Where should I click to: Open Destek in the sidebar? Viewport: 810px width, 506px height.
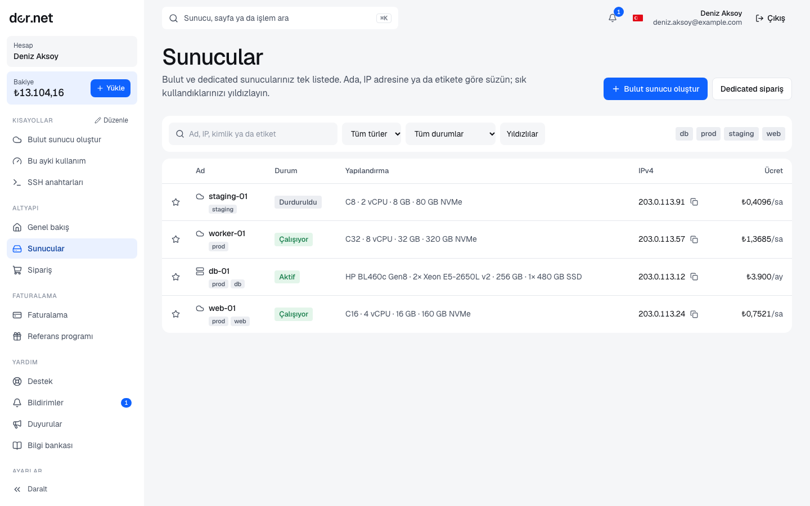[72, 381]
